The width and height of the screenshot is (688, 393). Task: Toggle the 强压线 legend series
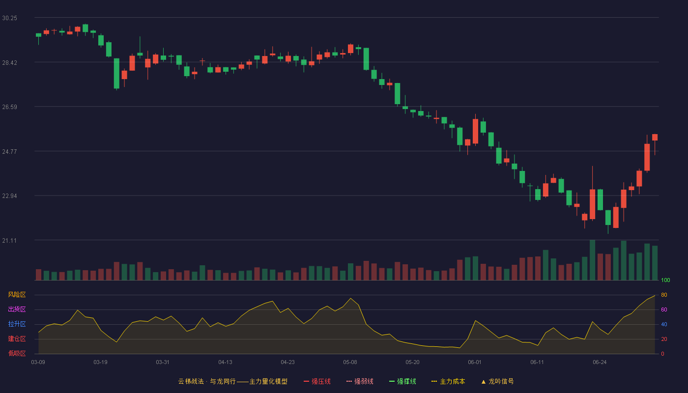click(317, 381)
